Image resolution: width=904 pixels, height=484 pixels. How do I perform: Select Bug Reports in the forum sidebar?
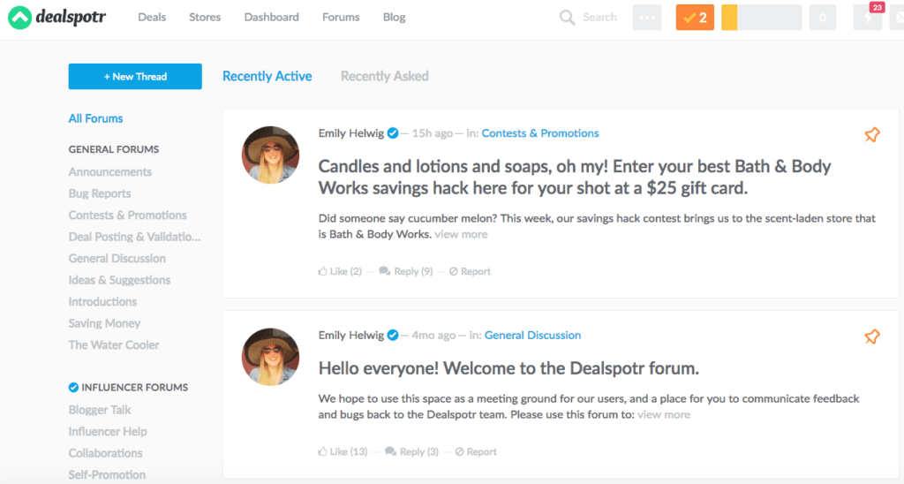[100, 194]
